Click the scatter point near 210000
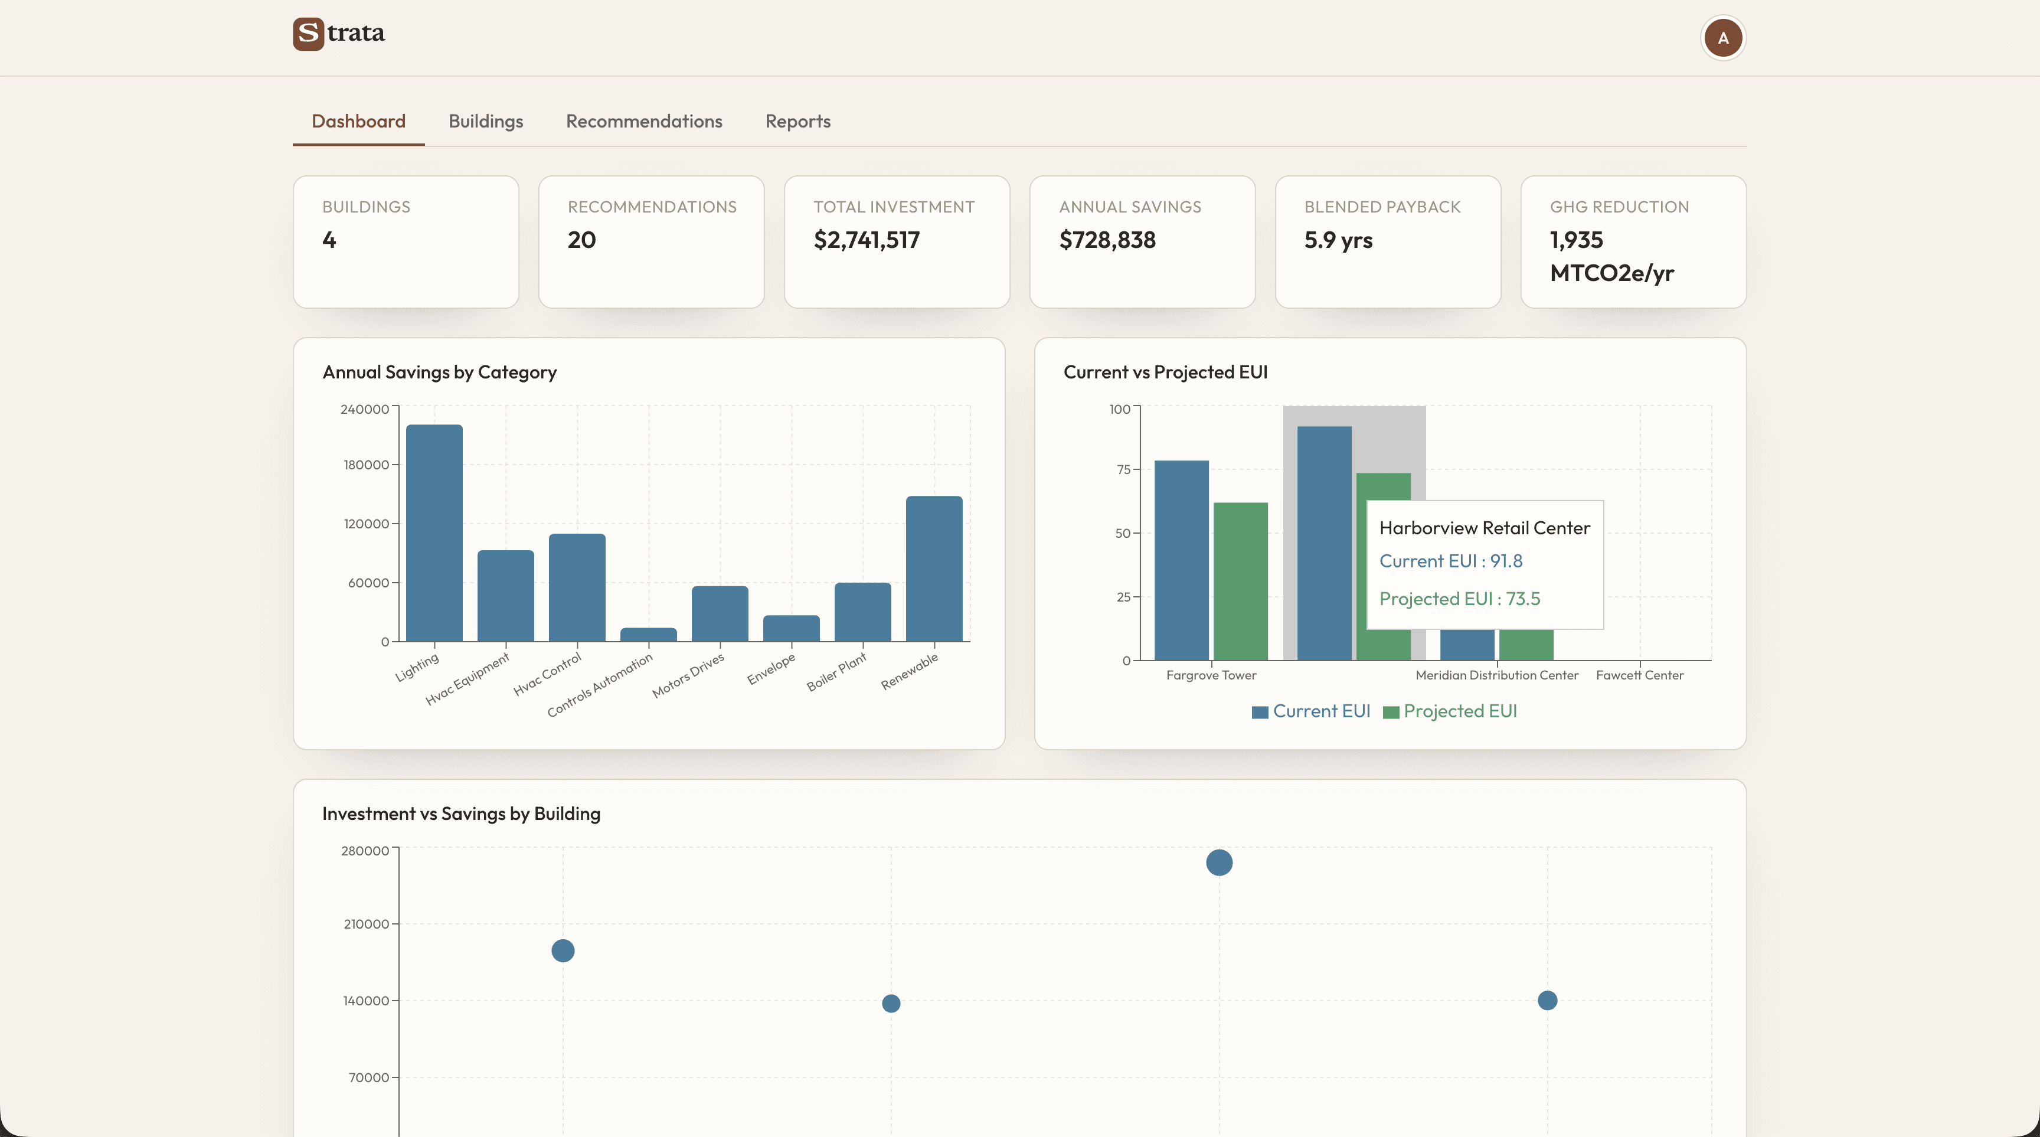The image size is (2040, 1137). [x=563, y=950]
